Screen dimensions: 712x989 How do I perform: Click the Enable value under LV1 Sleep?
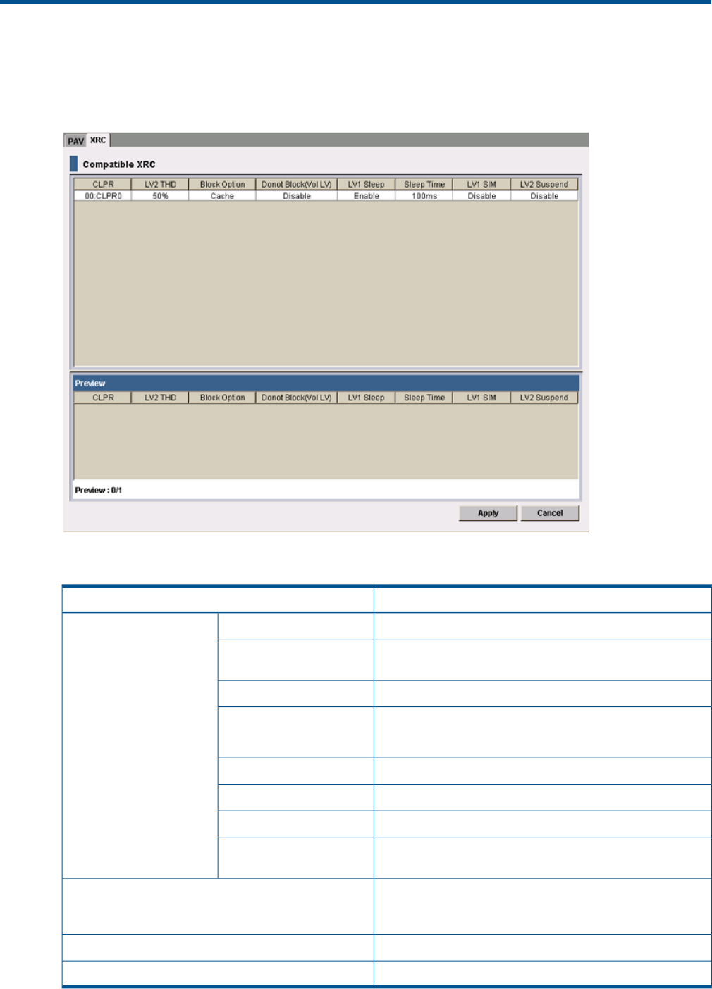click(366, 196)
